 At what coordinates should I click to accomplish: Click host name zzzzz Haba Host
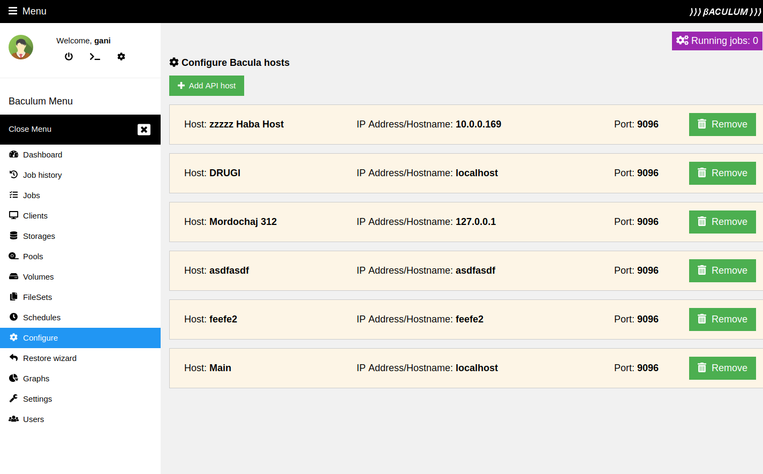pos(246,124)
